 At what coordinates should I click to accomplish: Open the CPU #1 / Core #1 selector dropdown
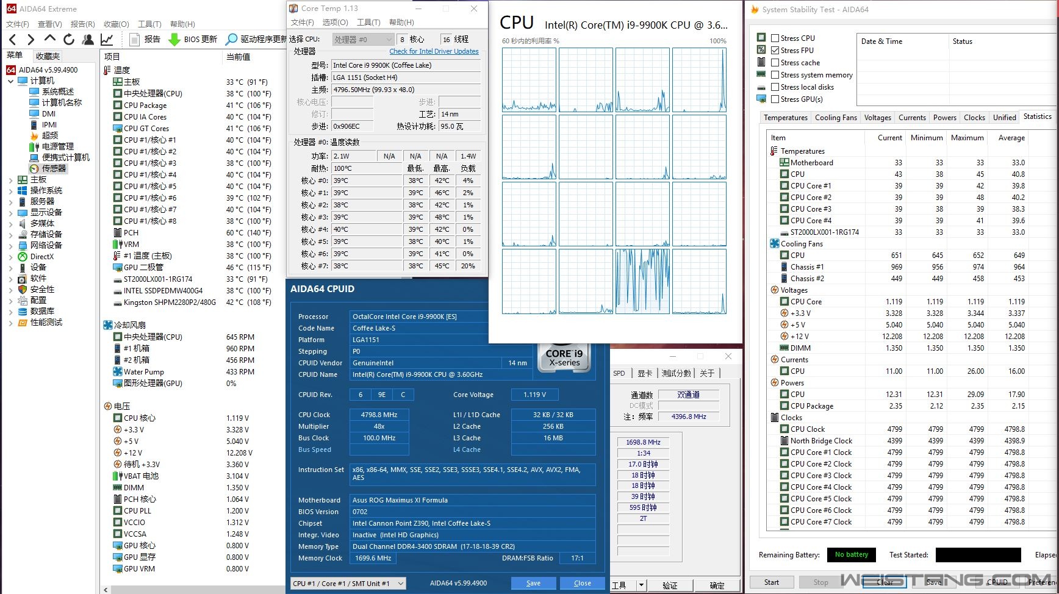[348, 584]
